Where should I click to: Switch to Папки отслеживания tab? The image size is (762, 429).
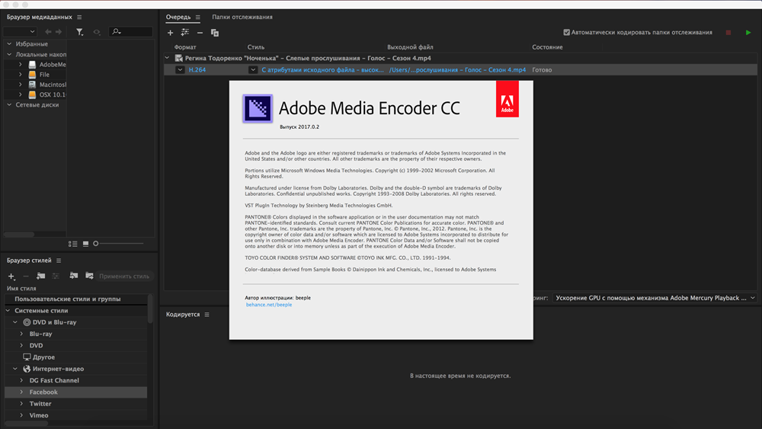(242, 17)
